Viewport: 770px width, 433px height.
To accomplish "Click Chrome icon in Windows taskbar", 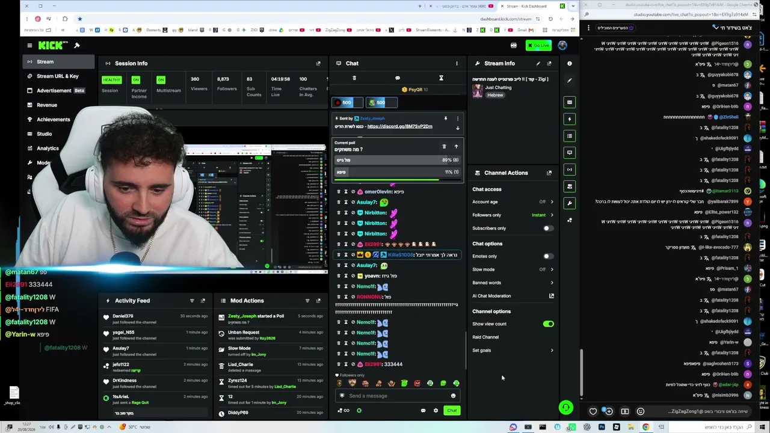I will coord(645,427).
